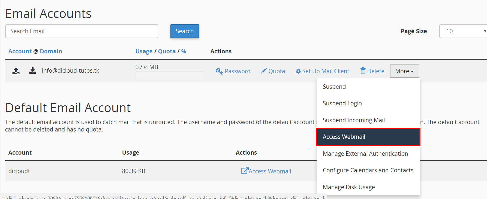Click the dicloudt account name cell
Viewport: 487px width, 199px height.
[19, 171]
